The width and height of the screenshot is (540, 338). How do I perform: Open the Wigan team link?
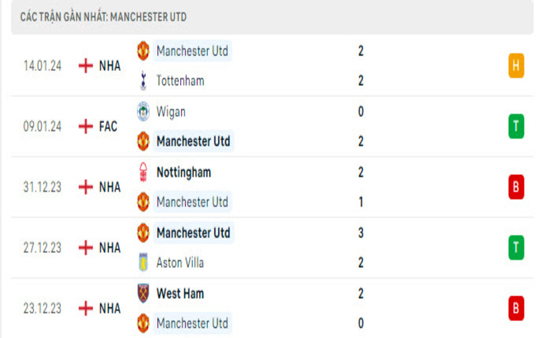pyautogui.click(x=171, y=112)
